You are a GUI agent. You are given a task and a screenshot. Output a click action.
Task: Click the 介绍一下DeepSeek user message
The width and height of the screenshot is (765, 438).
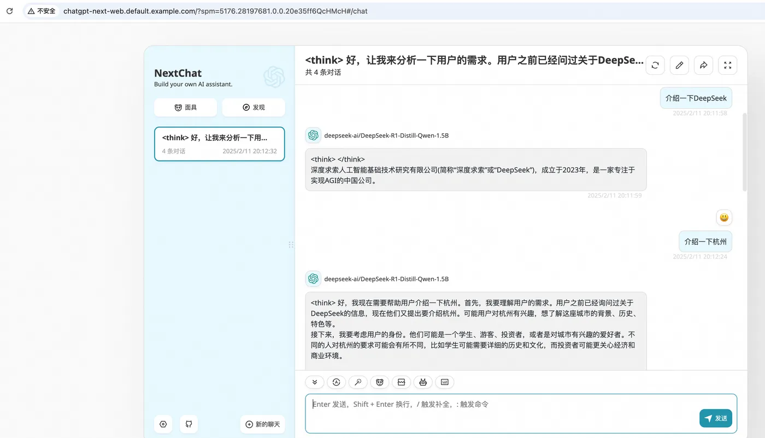[x=696, y=98]
